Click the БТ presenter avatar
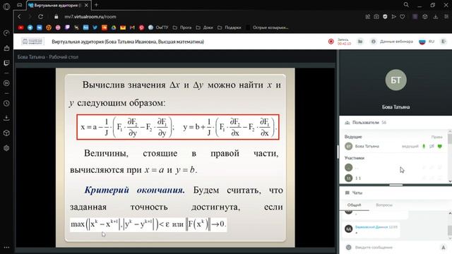Screen dimensions: 452x254 [x=395, y=80]
